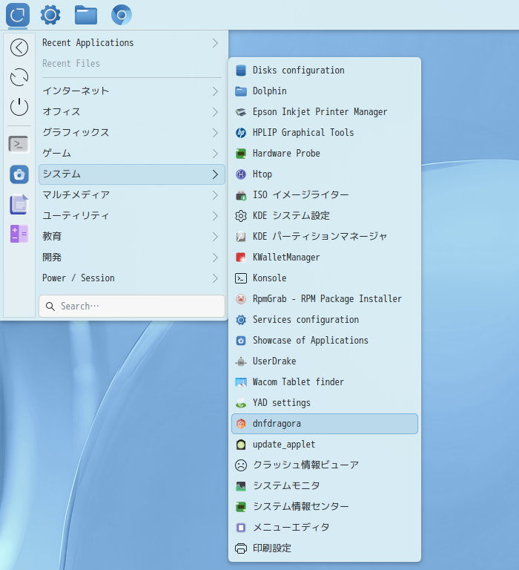
Task: Open メニューエディタ entry
Action: point(325,528)
